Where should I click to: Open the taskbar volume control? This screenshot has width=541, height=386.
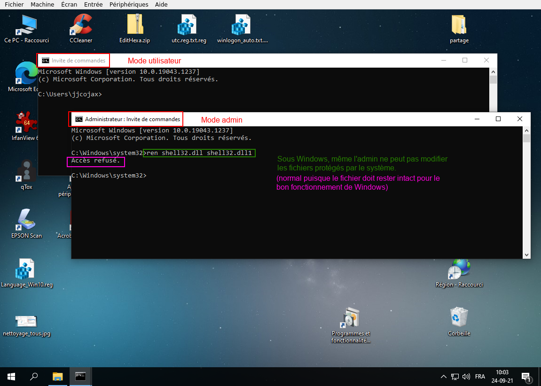coord(466,377)
